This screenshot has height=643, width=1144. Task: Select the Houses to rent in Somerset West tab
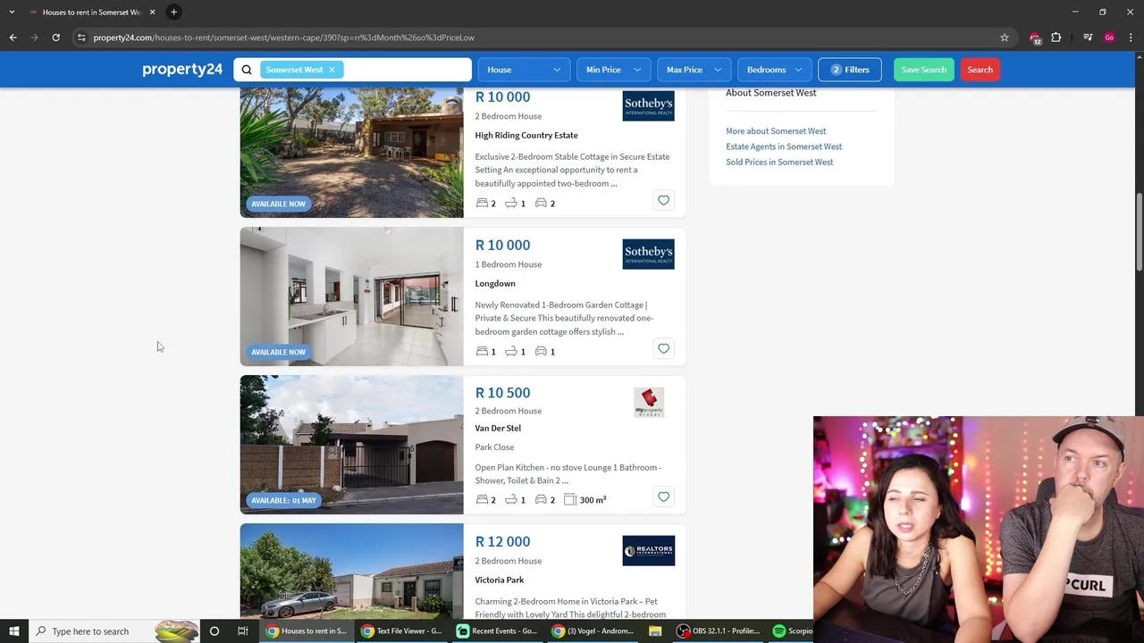click(91, 12)
